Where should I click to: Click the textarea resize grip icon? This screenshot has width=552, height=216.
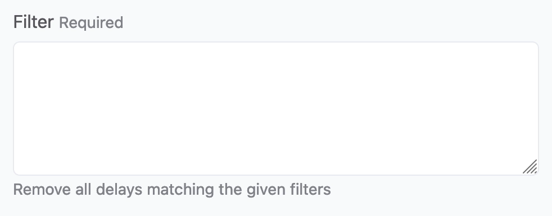point(530,167)
